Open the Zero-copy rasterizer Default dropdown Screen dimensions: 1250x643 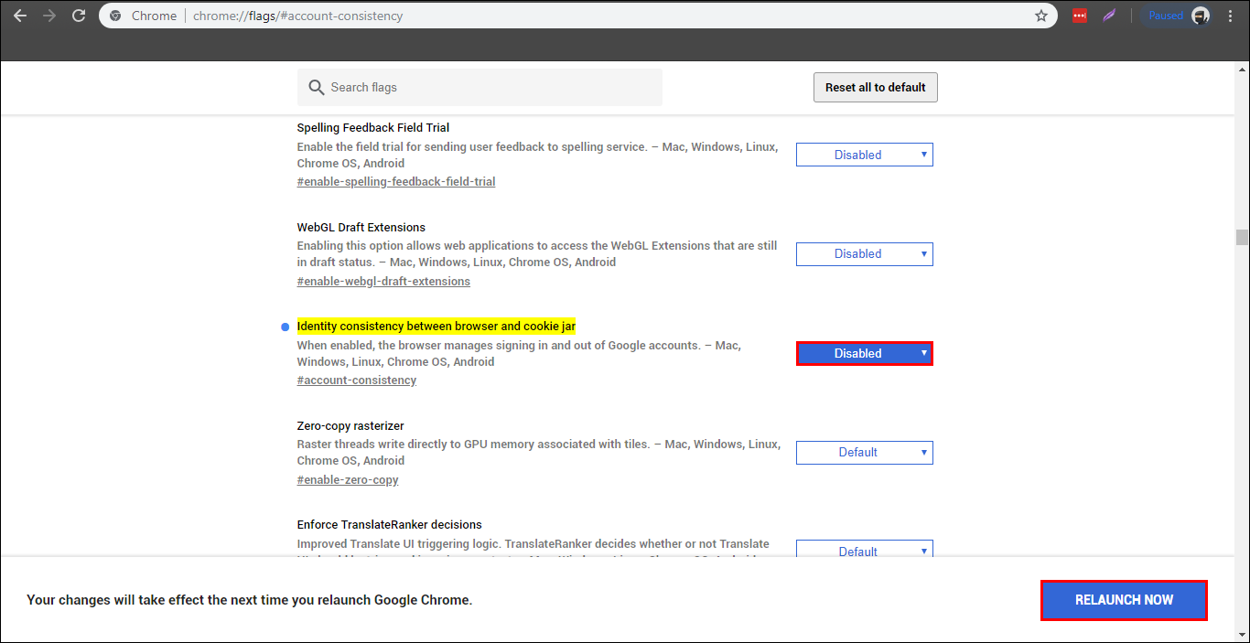[865, 452]
